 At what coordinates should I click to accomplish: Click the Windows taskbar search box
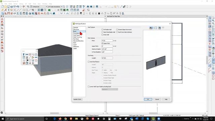[x=25, y=119]
